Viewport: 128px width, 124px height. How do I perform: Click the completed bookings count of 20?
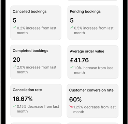click(16, 60)
